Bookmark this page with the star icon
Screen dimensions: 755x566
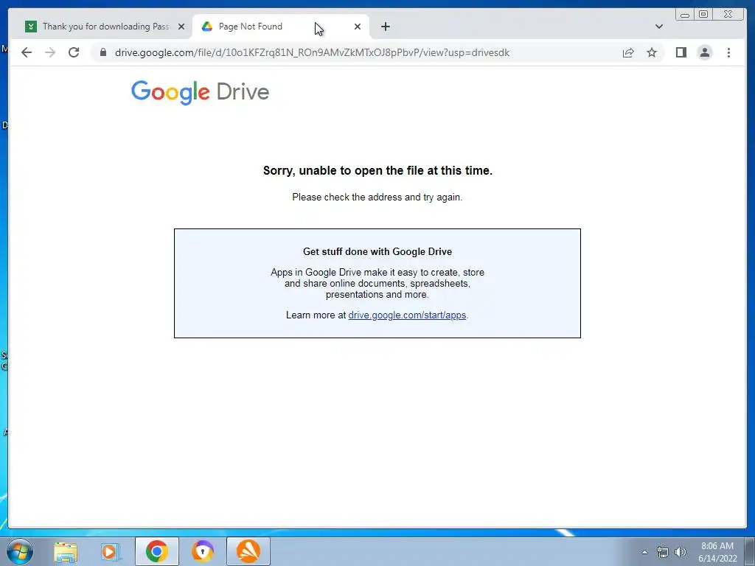point(652,52)
